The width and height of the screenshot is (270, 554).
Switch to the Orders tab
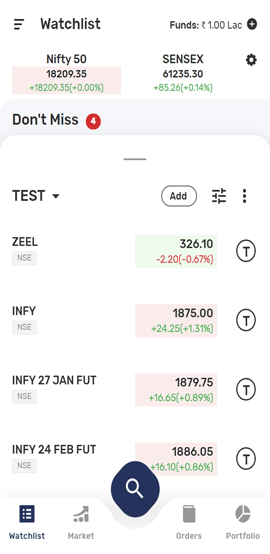tap(189, 523)
